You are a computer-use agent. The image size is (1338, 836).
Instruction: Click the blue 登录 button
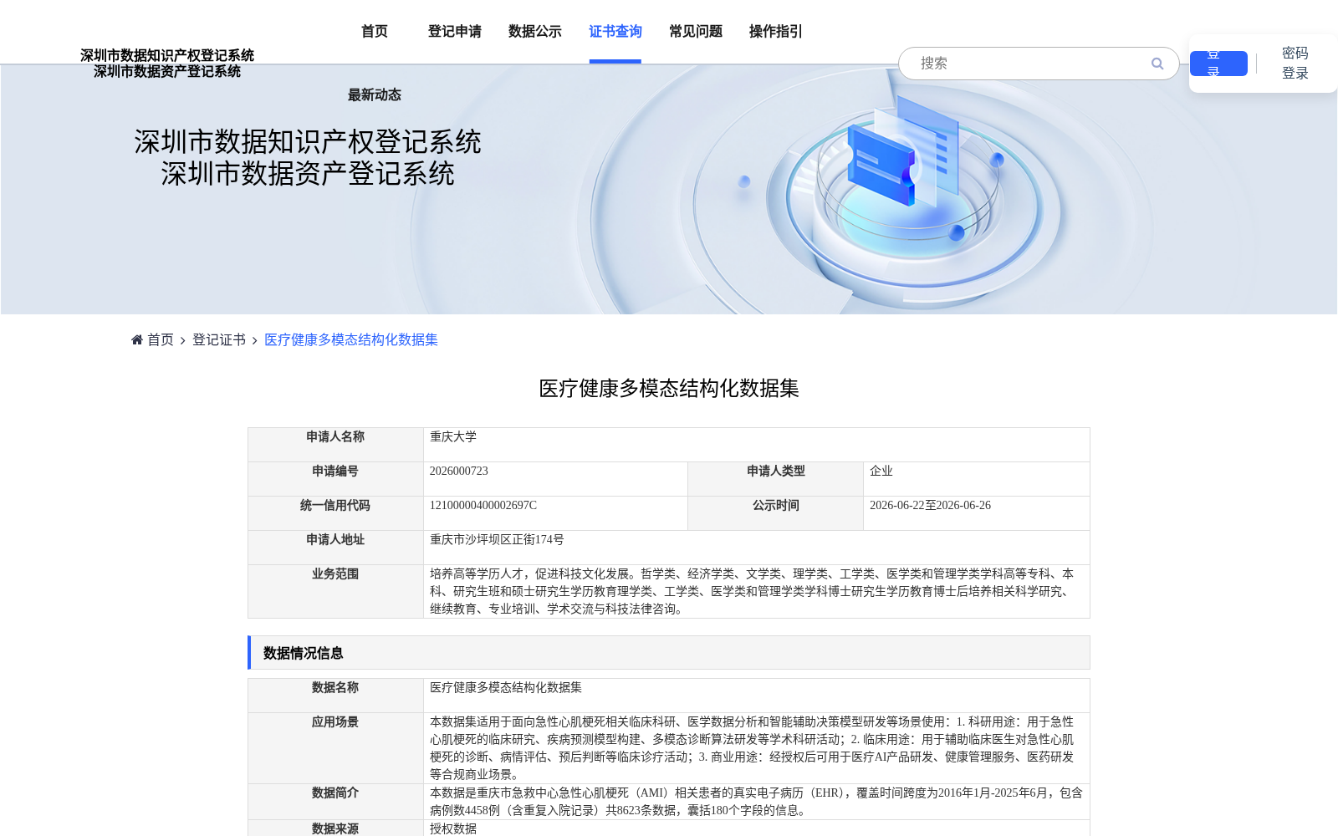1218,64
